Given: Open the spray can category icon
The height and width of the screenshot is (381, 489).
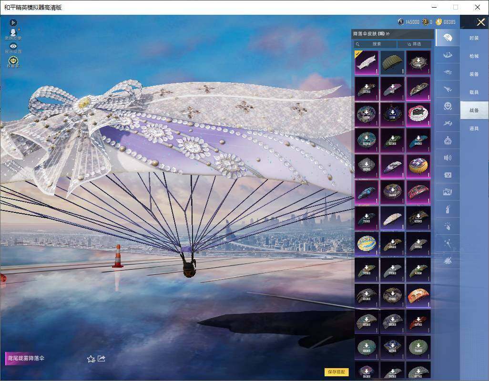Looking at the screenshot, I should click(x=448, y=210).
